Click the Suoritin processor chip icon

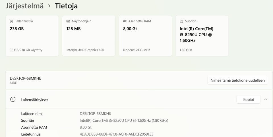(x=181, y=21)
